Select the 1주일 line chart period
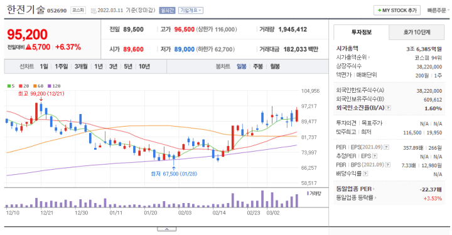452x235 pixels. [x=61, y=66]
